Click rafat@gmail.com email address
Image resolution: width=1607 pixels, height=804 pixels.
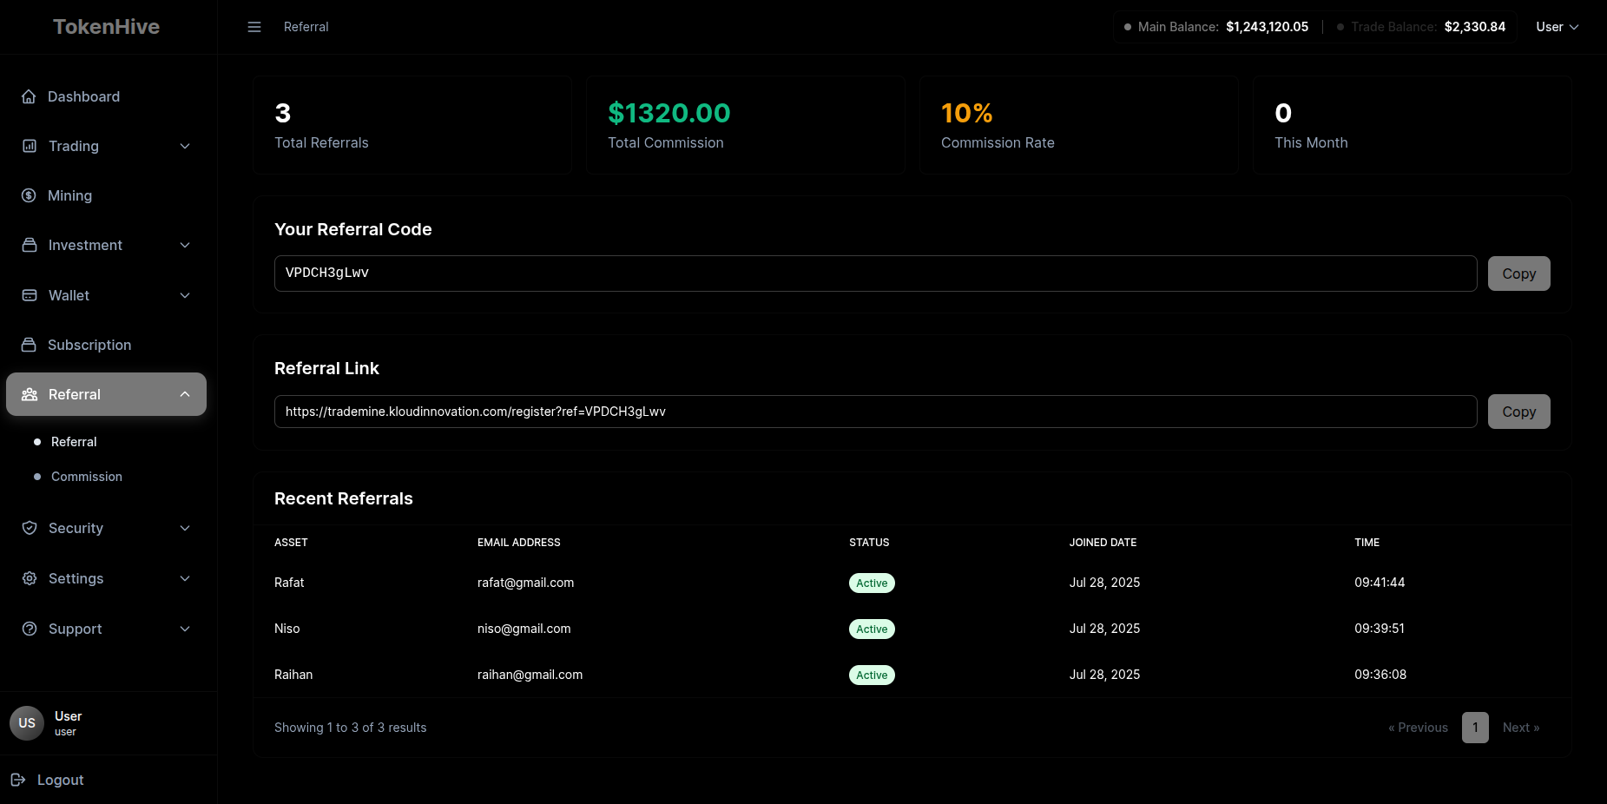[525, 583]
